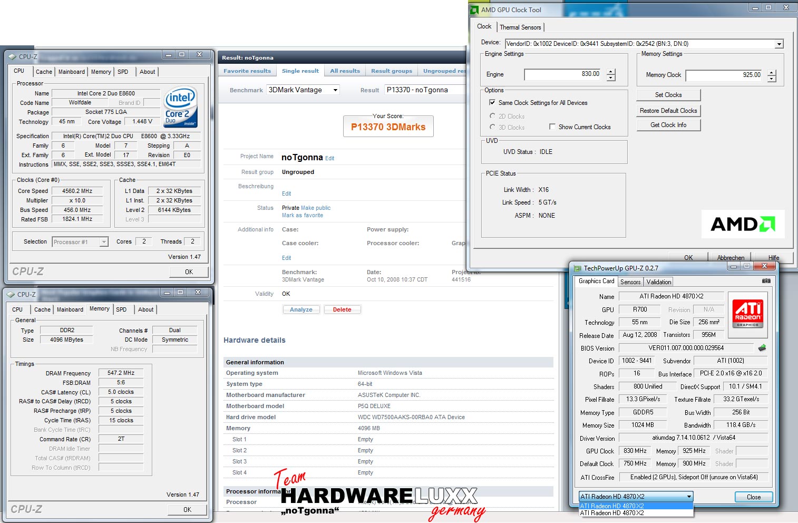Screen dimensions: 798x523
Task: Click Abbrechen in GPU Clock Tool
Action: (x=731, y=257)
